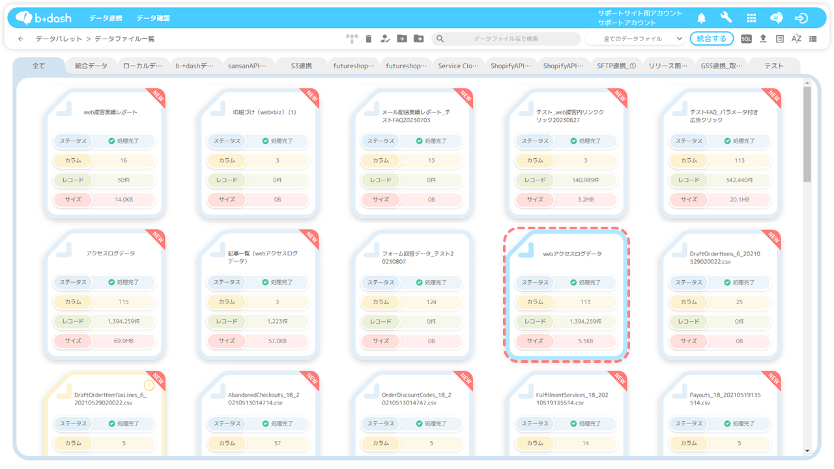The width and height of the screenshot is (834, 469).
Task: Select アクセスログデータ card title
Action: coord(111,253)
